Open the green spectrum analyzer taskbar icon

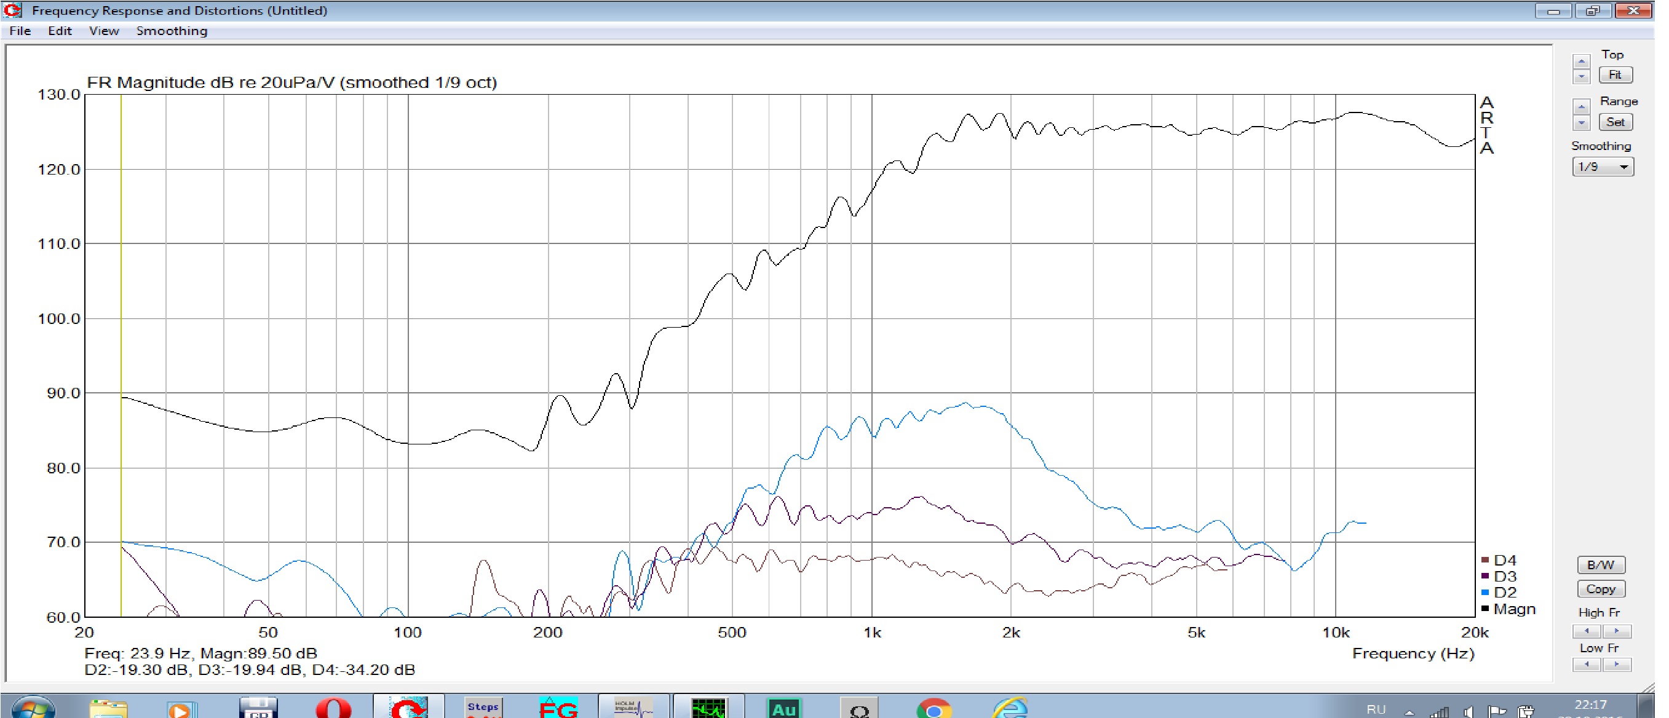pos(709,708)
